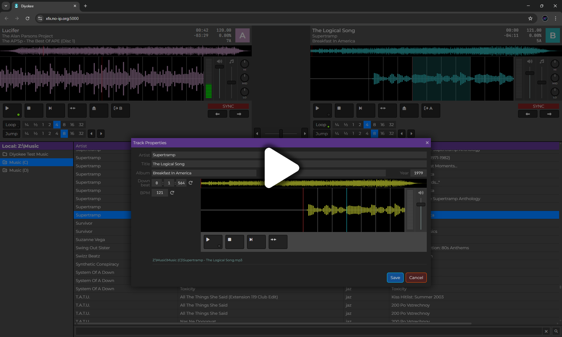Click the speaker volume icon on Deck A
This screenshot has width=562, height=337.
coord(220,61)
